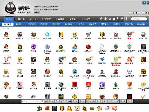
Task: Click the 蝌蚪 tadpole mascot logo
Action: 10,8
